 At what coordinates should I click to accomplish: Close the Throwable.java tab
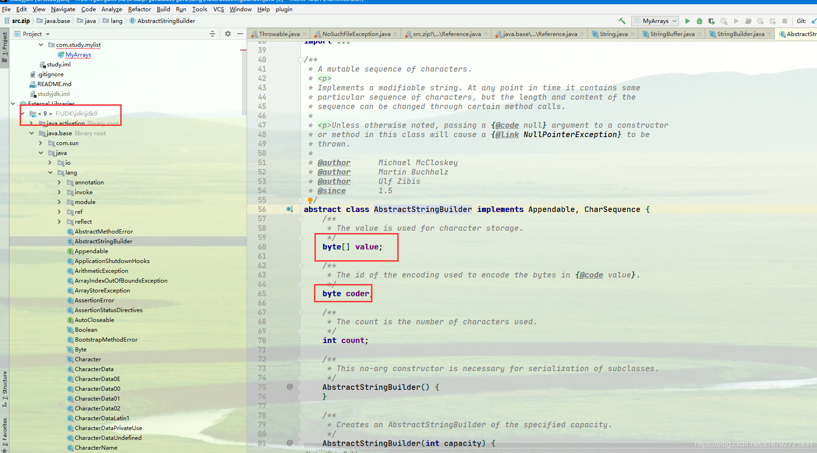coord(305,34)
